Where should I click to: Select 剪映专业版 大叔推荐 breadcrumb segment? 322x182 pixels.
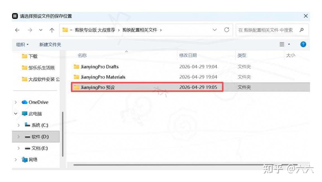coord(95,30)
